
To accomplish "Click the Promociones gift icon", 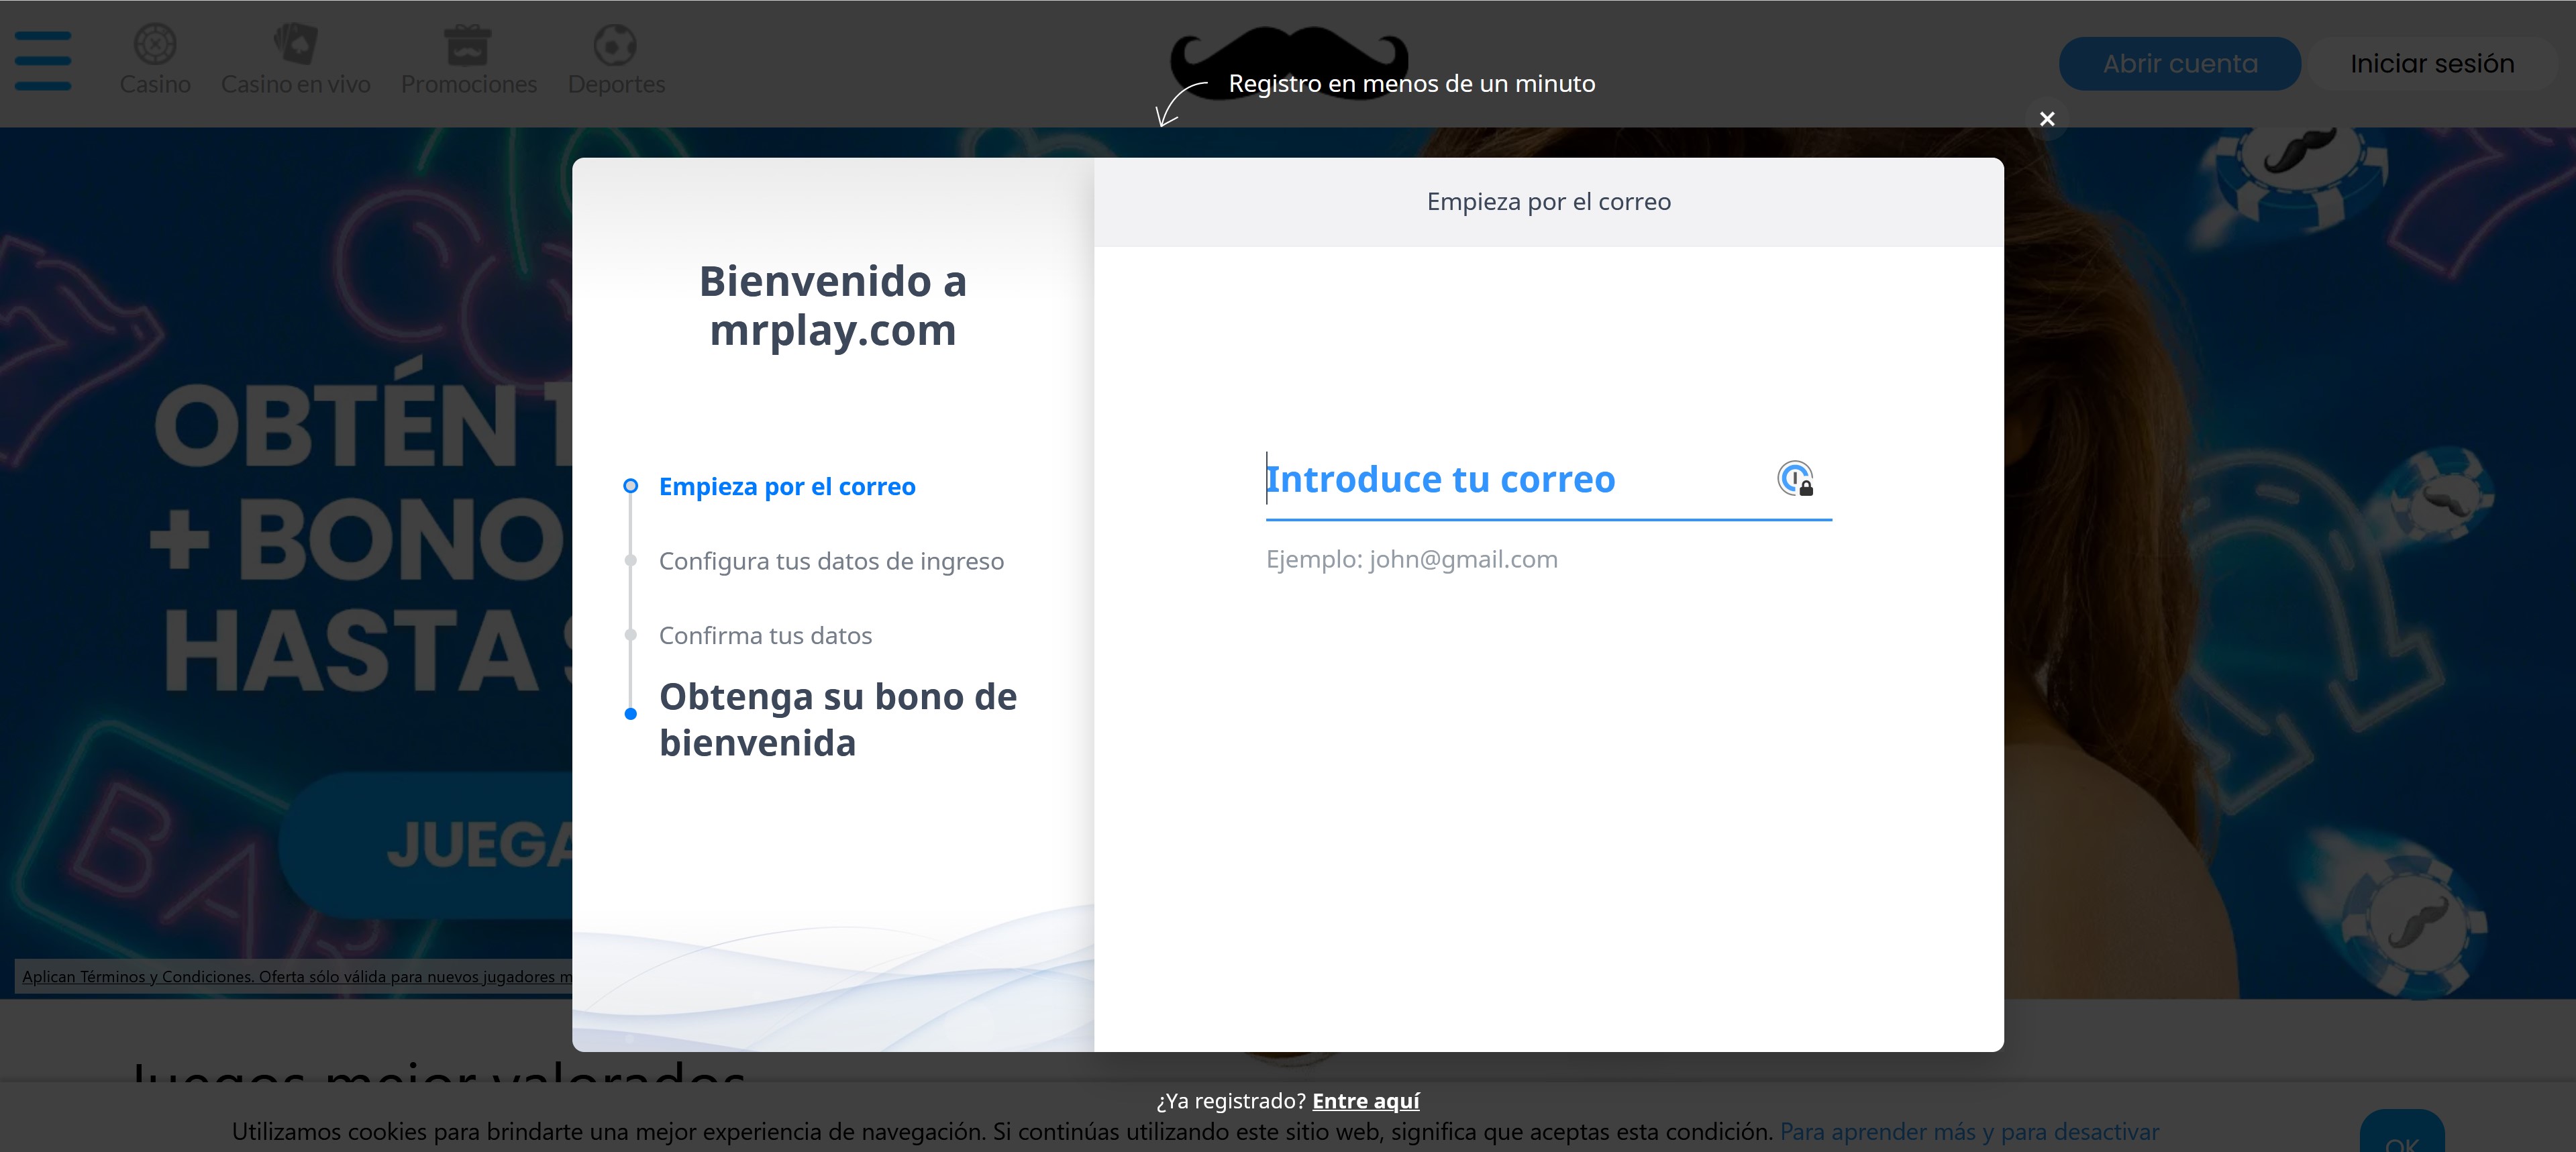I will click(x=467, y=45).
